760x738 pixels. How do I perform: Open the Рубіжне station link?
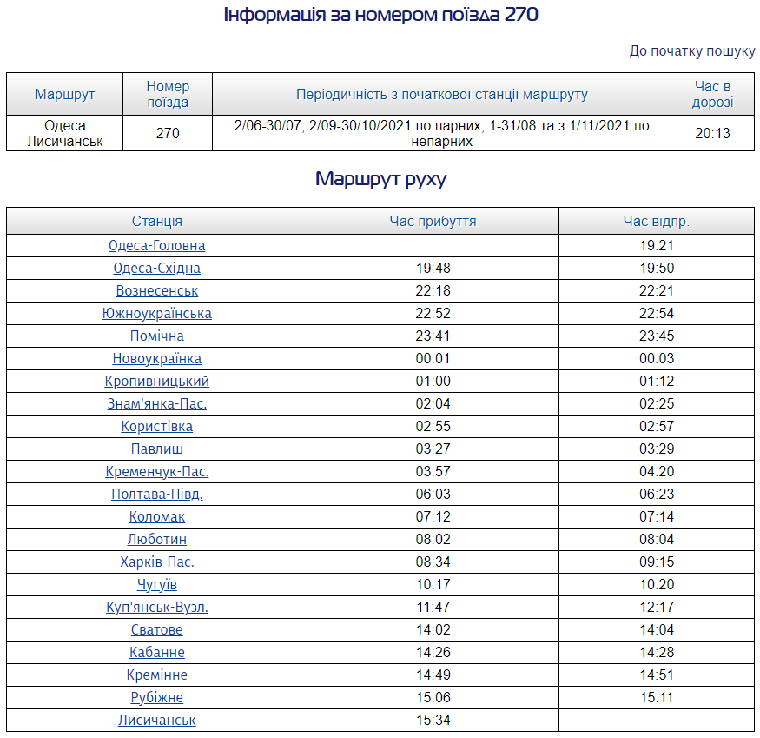click(157, 698)
